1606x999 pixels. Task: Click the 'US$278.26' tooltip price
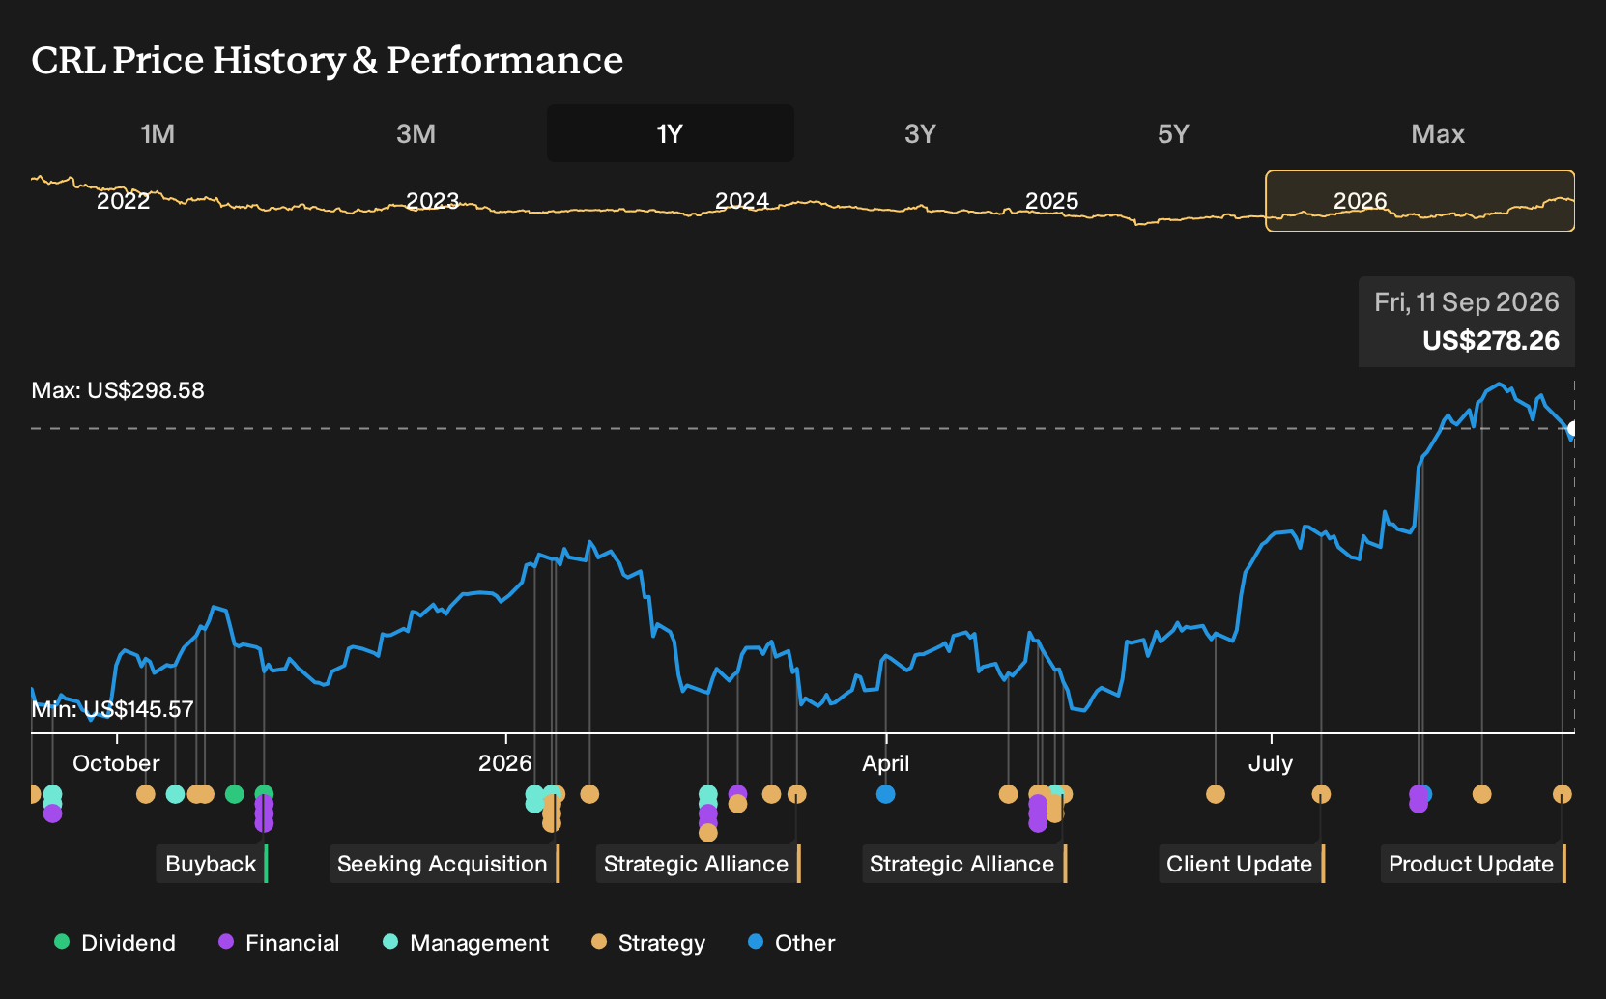[x=1490, y=341]
